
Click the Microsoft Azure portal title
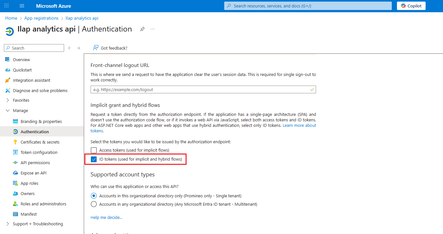pyautogui.click(x=53, y=6)
